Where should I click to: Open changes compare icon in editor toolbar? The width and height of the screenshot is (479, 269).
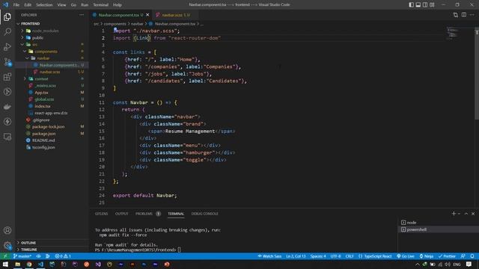(456, 15)
